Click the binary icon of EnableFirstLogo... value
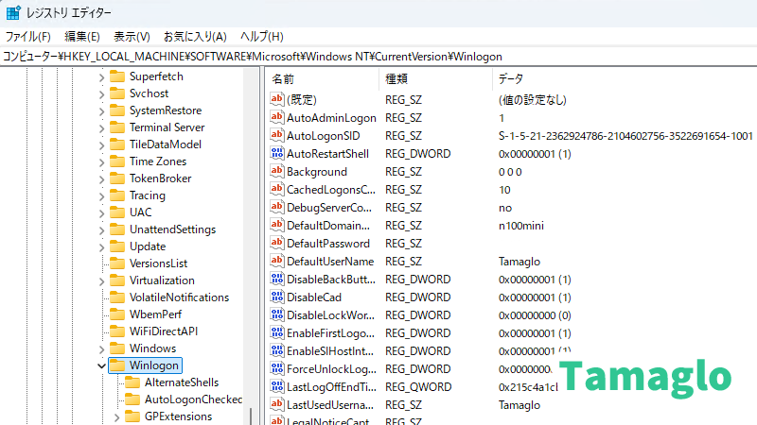This screenshot has width=757, height=425. click(x=276, y=332)
